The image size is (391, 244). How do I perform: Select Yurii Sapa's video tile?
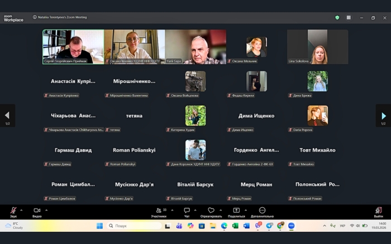point(195,47)
